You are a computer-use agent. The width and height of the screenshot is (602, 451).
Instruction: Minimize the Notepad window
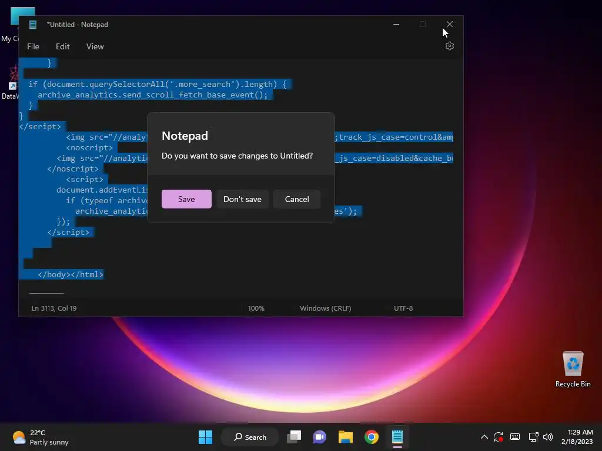coord(396,24)
